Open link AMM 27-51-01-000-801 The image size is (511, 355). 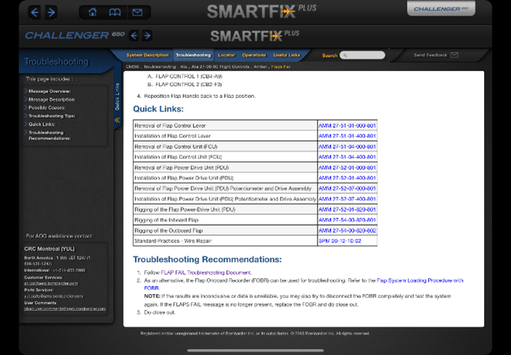tap(347, 126)
